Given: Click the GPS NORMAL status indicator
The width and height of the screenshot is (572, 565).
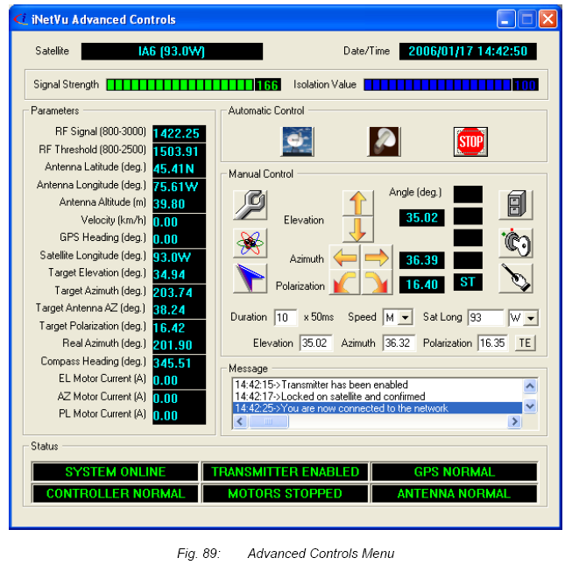Looking at the screenshot, I should [x=455, y=472].
